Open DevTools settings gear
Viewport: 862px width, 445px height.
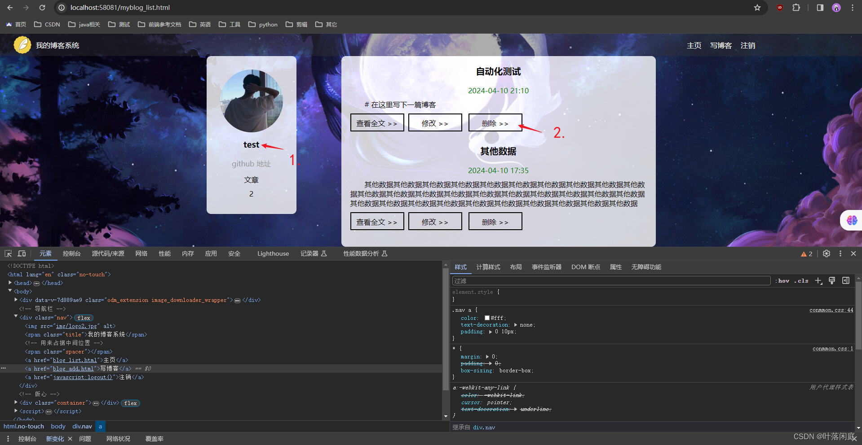(x=827, y=253)
